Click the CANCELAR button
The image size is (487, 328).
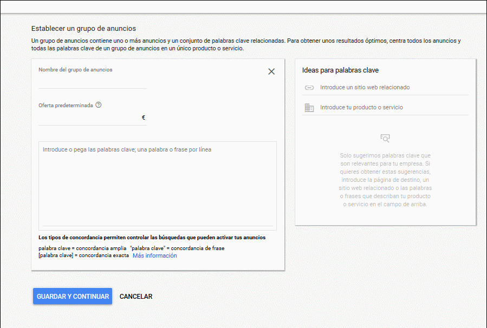point(136,297)
